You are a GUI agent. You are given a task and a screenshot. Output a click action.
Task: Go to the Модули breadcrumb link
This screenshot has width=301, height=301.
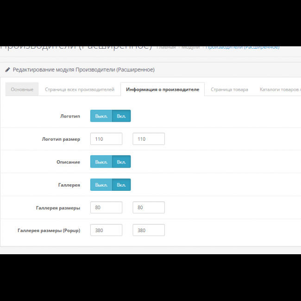pos(190,47)
